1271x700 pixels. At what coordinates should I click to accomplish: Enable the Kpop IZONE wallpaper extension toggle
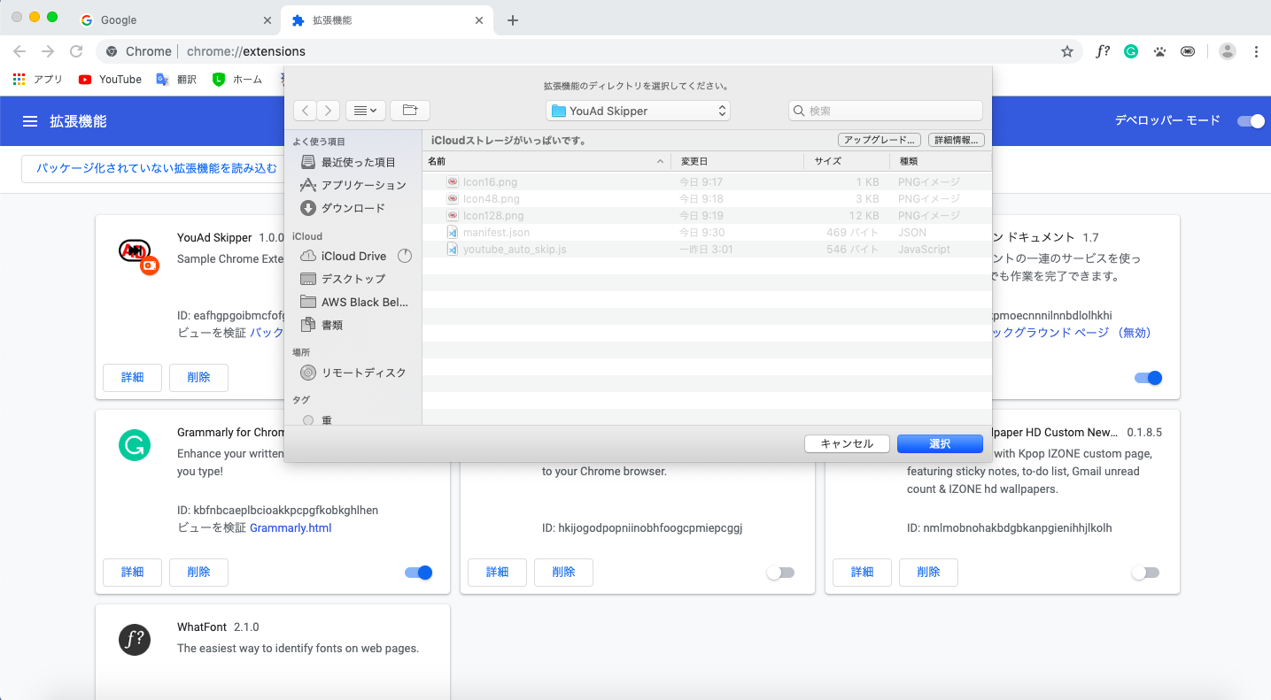coord(1144,573)
